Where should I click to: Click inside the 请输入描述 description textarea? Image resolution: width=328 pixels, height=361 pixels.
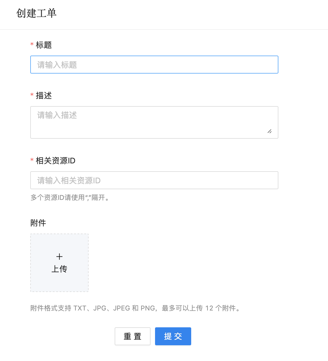pyautogui.click(x=154, y=121)
